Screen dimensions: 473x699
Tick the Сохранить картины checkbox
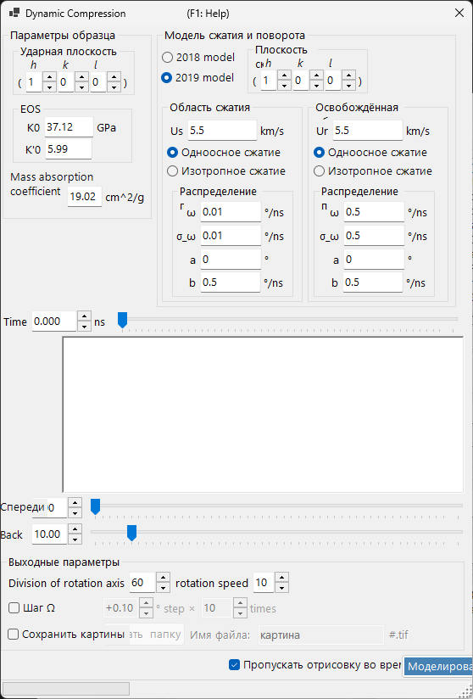click(x=14, y=635)
